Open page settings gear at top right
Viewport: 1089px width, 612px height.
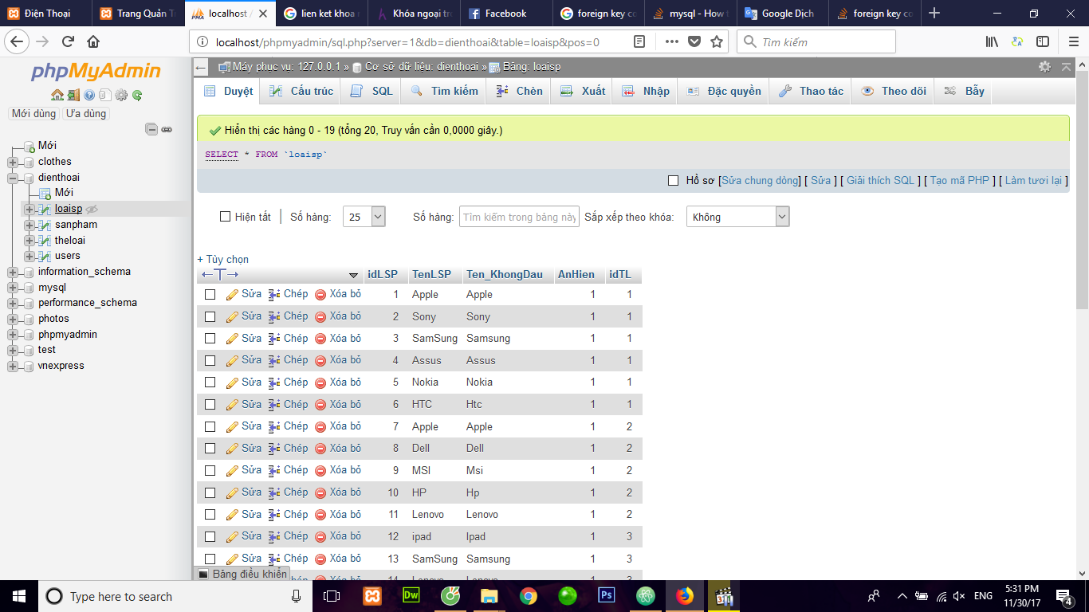click(x=1044, y=67)
